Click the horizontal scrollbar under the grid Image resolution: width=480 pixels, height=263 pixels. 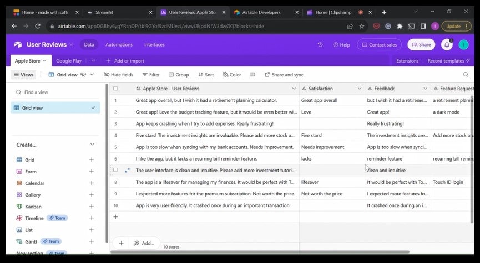click(x=260, y=252)
